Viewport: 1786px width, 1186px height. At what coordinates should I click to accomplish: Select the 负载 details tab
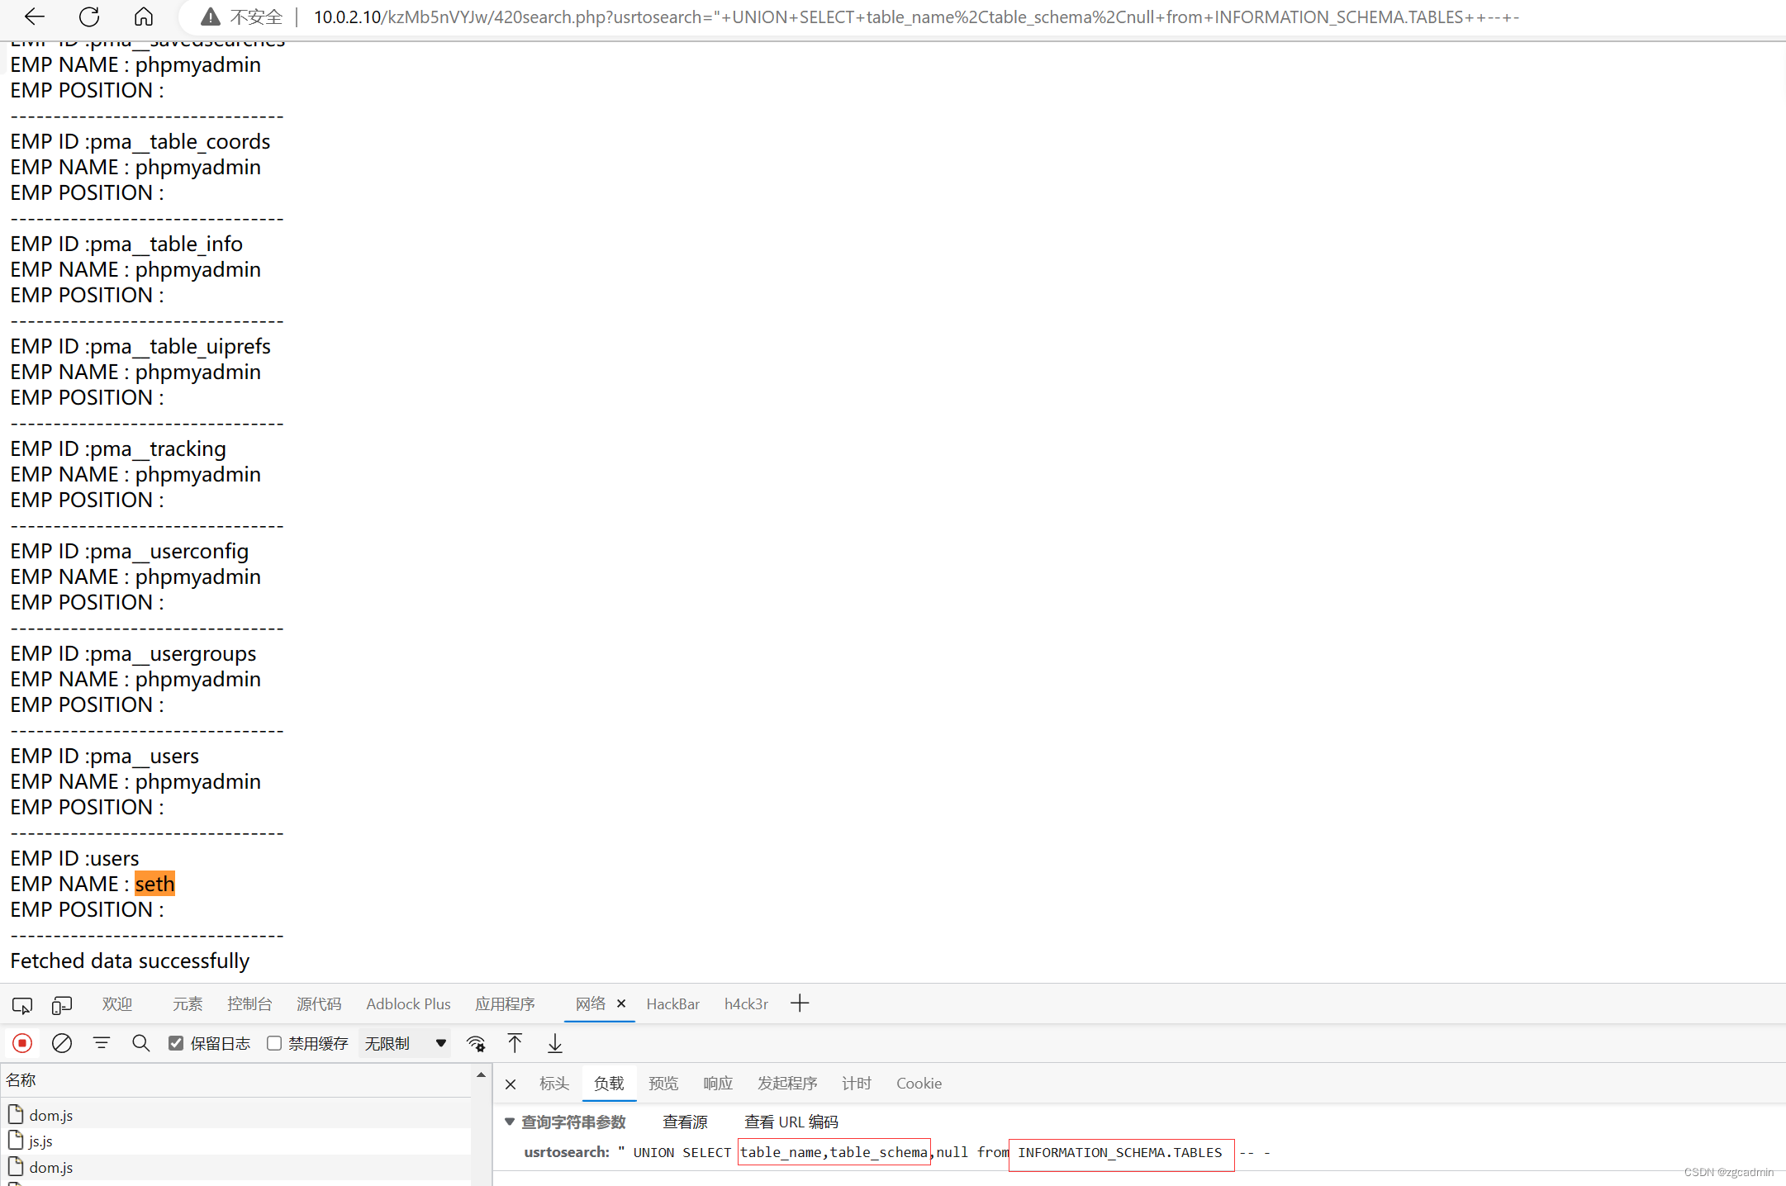pos(609,1083)
